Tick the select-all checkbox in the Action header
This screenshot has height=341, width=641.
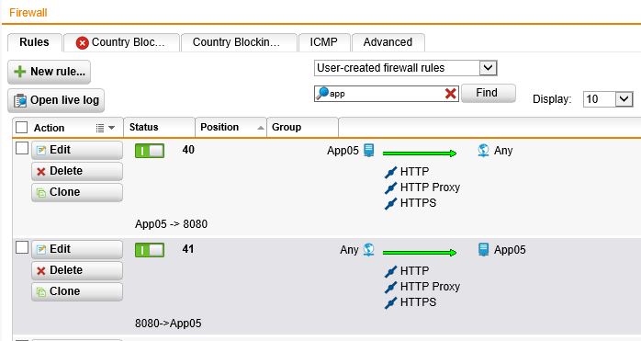(x=22, y=128)
